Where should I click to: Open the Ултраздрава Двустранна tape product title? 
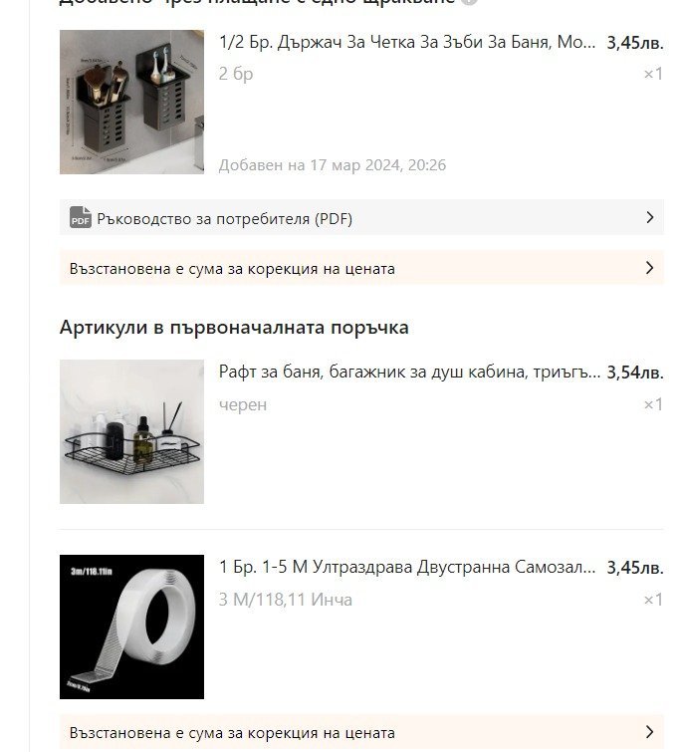point(407,568)
